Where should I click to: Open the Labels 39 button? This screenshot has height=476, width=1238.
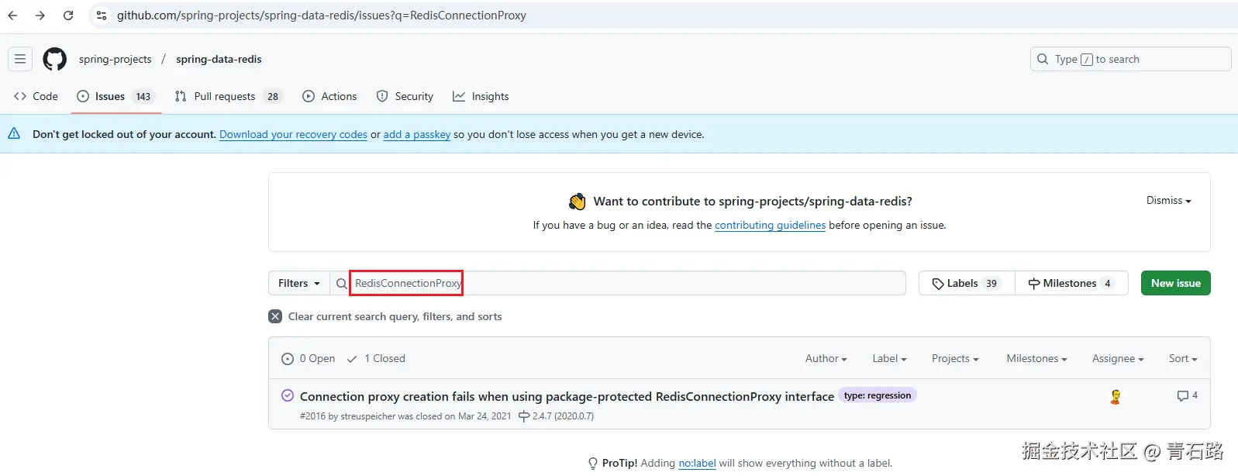tap(967, 283)
